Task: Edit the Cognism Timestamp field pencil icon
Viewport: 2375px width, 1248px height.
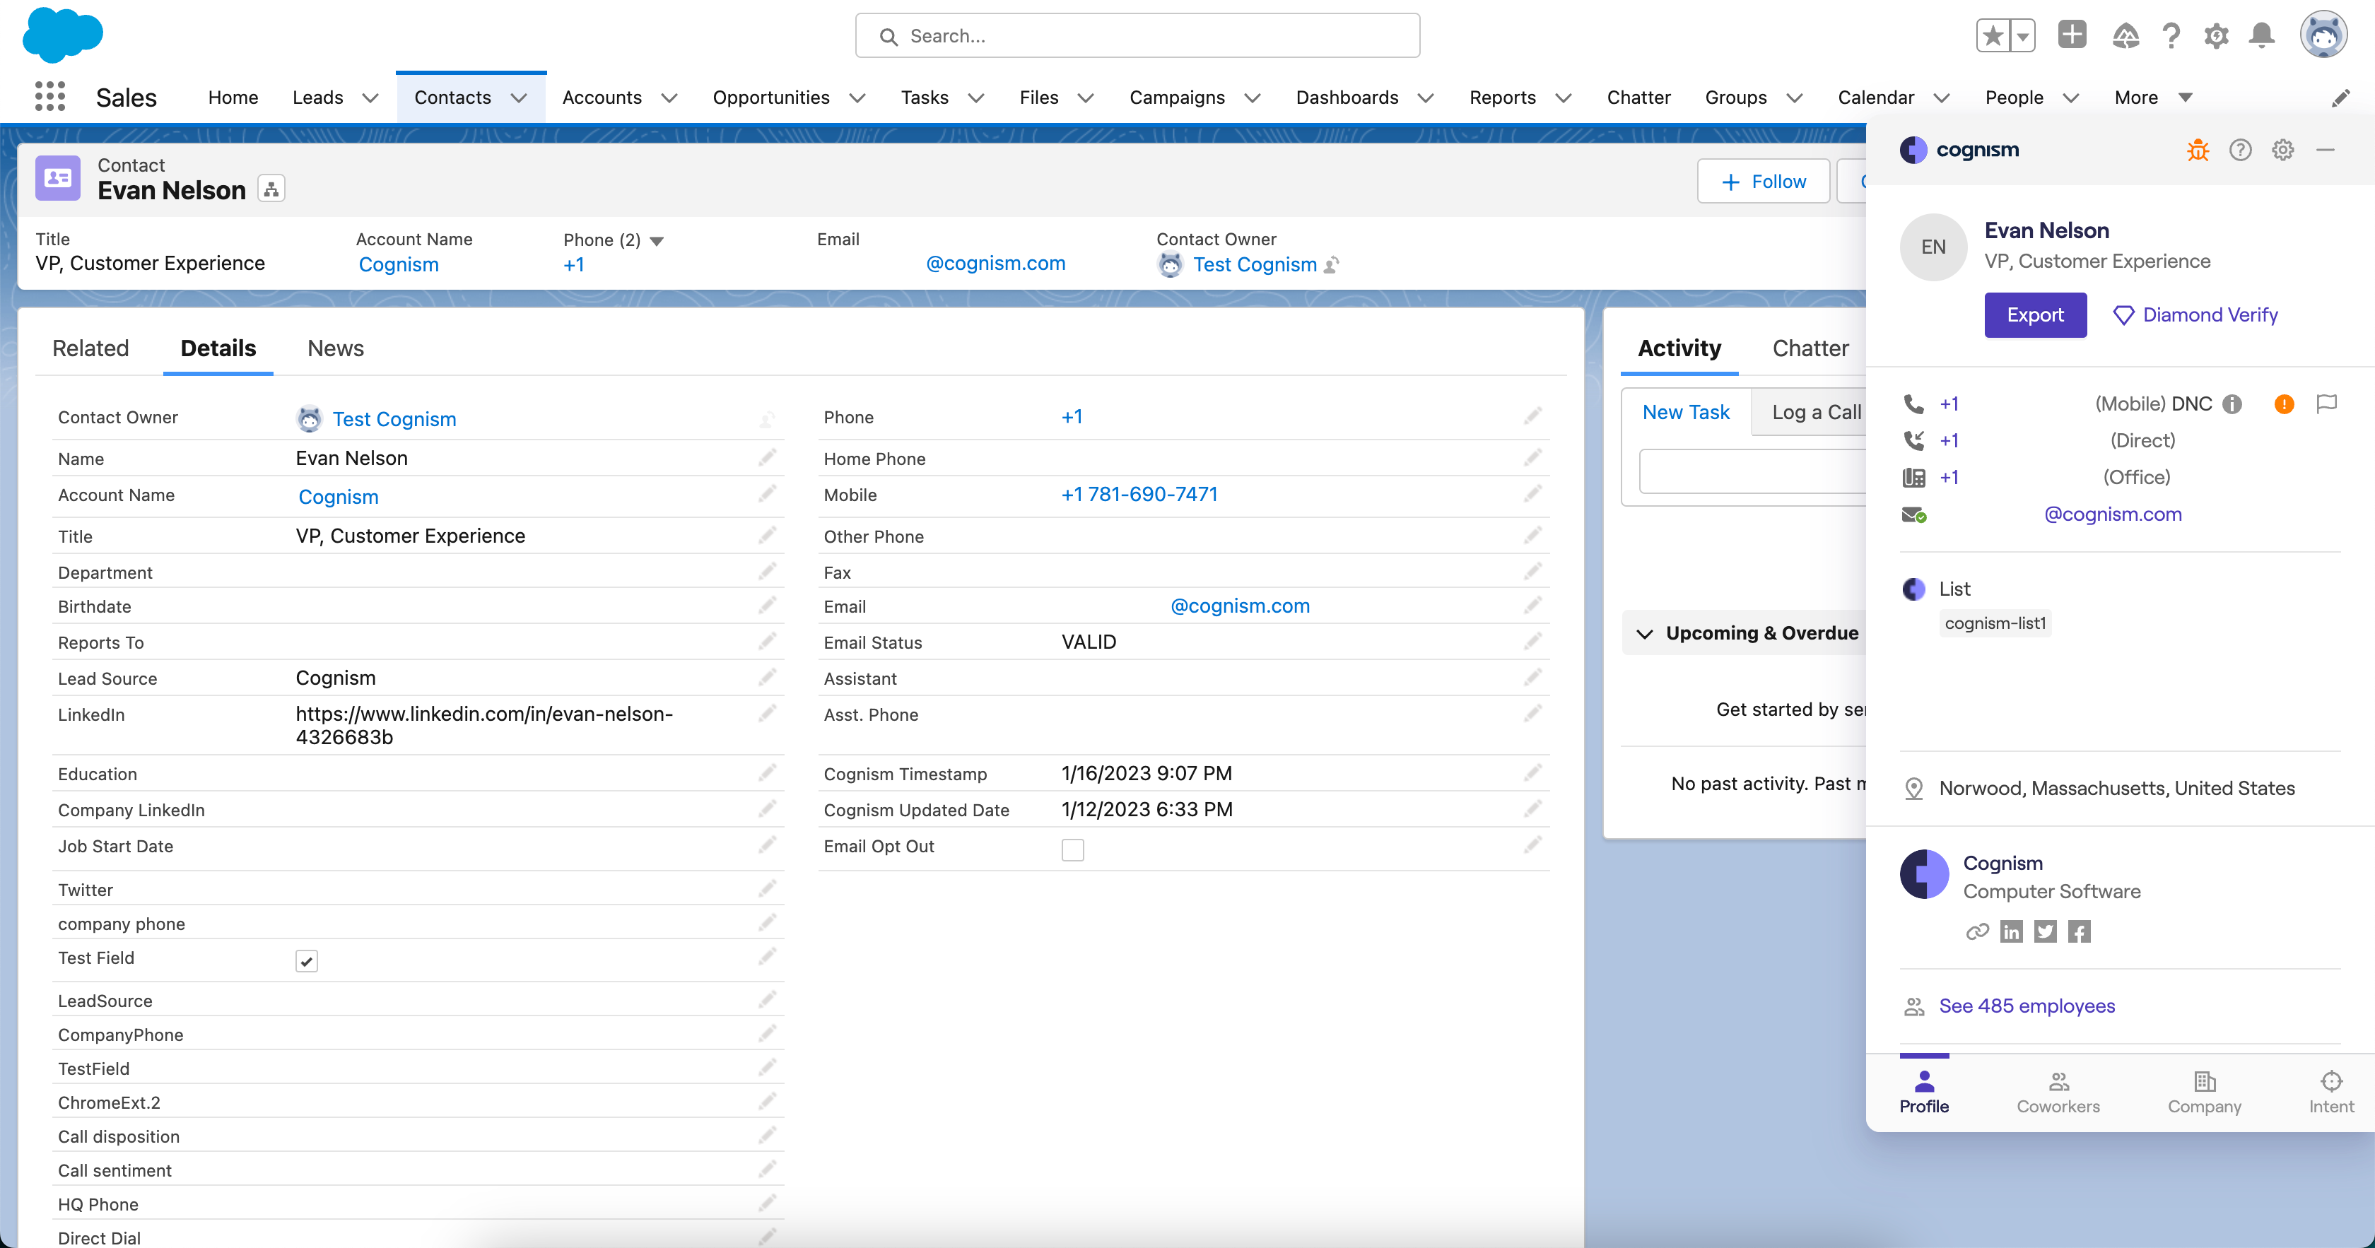Action: [x=1532, y=772]
